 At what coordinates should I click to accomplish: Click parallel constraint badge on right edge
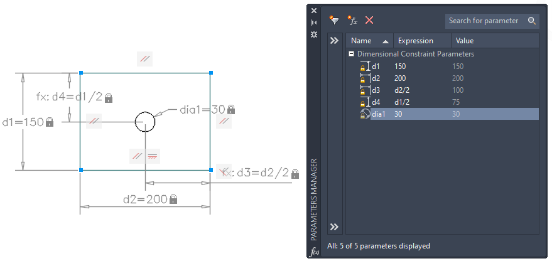click(x=224, y=121)
